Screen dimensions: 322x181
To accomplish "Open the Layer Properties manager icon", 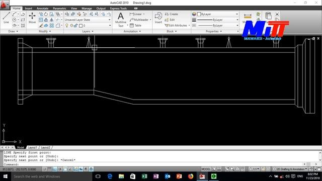I will point(67,14).
